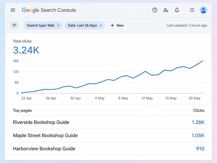Open the hamburger main menu
Screen dimensions: 217x163
13,10
